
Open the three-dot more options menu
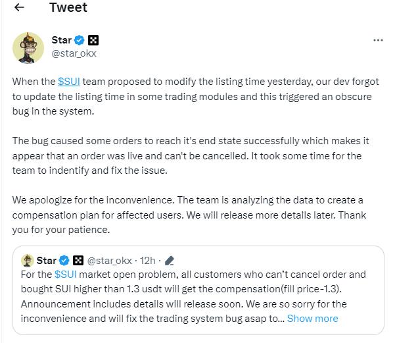click(x=377, y=40)
